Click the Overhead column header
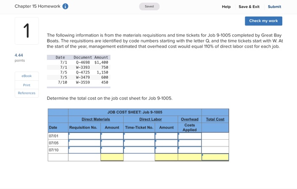 pyautogui.click(x=190, y=119)
